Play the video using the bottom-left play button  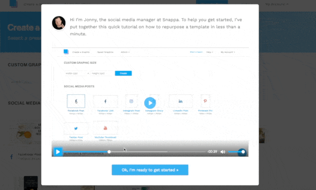58,152
